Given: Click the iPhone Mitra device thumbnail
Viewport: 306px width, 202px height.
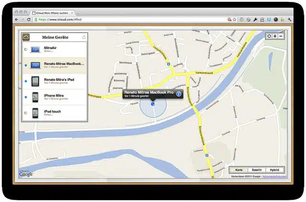Looking at the screenshot, I should click(35, 97).
